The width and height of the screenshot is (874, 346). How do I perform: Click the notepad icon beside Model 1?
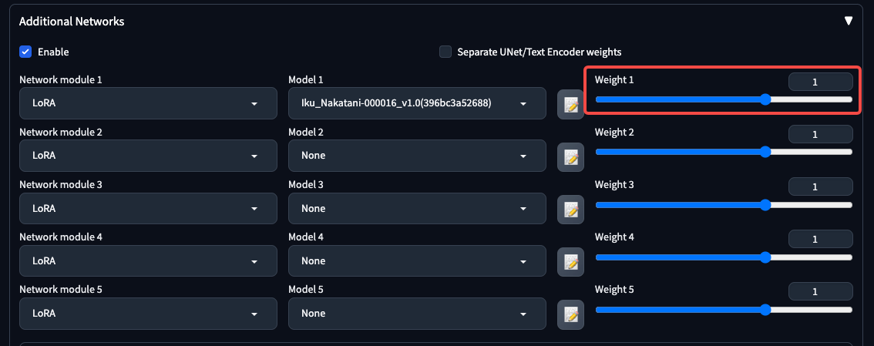[570, 104]
